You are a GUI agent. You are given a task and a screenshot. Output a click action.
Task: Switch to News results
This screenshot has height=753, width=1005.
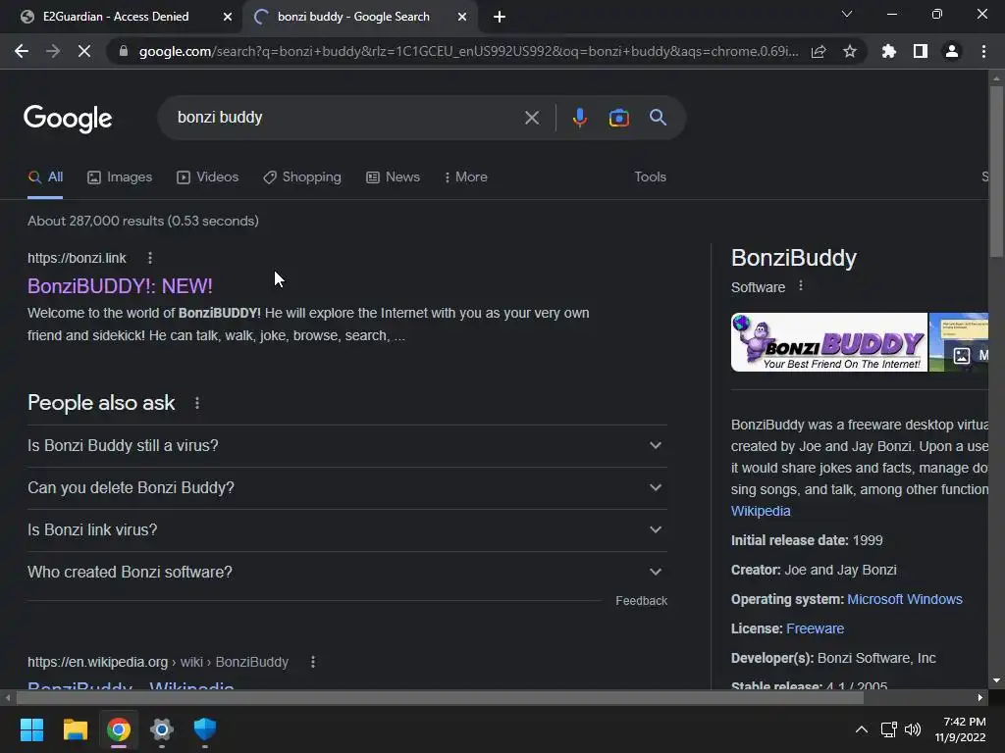[x=393, y=177]
